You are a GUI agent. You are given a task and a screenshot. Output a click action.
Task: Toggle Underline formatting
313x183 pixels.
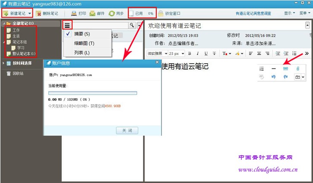click(206, 53)
